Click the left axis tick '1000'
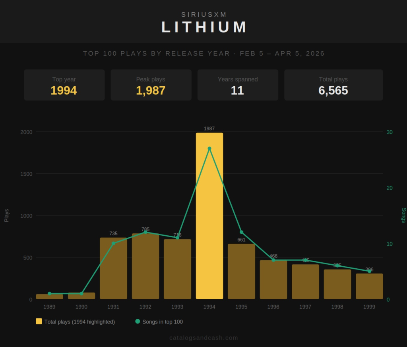The image size is (407, 347). pos(26,216)
